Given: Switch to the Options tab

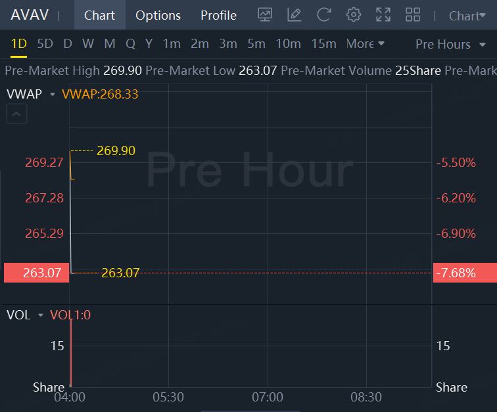Looking at the screenshot, I should click(x=158, y=15).
